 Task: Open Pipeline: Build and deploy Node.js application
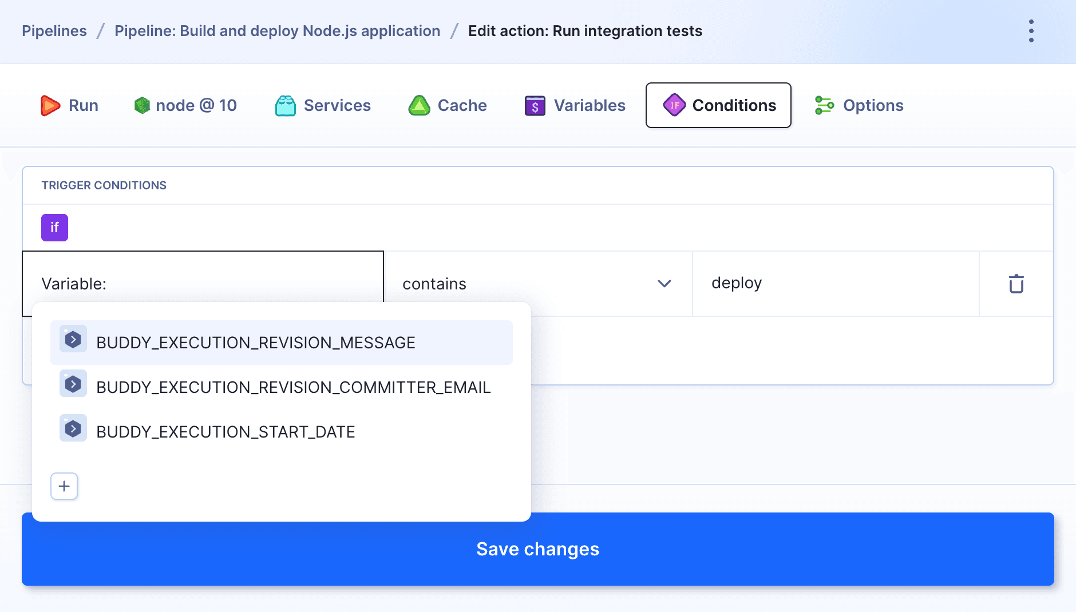277,31
